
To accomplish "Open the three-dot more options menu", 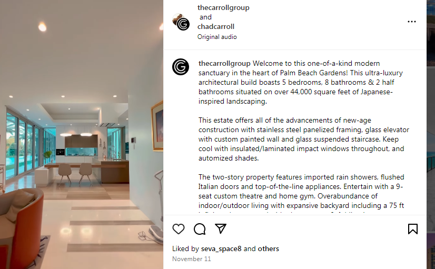I will pyautogui.click(x=412, y=22).
